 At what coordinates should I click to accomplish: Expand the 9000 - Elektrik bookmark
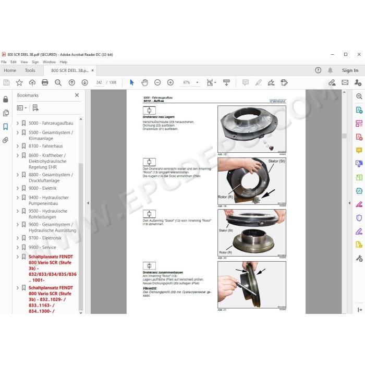tap(18, 188)
